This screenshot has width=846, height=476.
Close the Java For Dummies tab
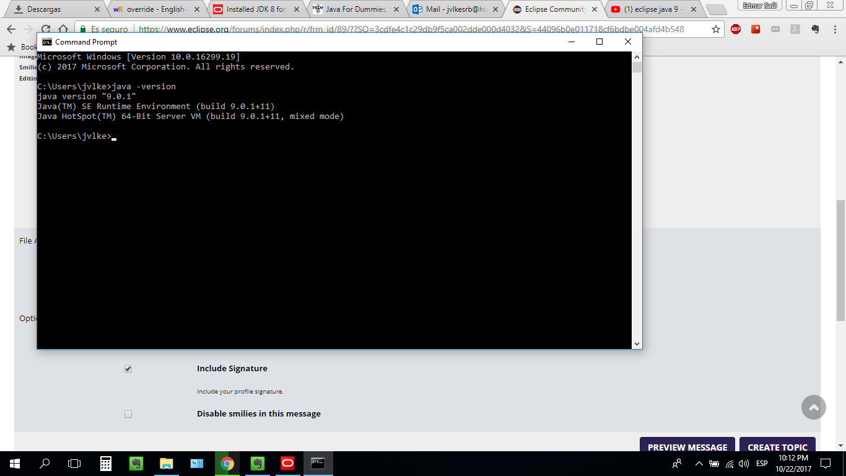396,9
